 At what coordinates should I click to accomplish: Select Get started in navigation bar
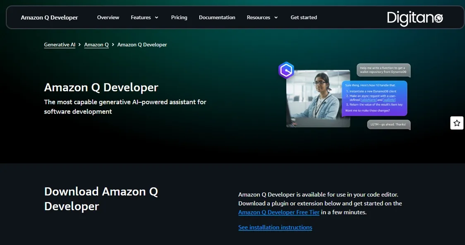pyautogui.click(x=304, y=17)
